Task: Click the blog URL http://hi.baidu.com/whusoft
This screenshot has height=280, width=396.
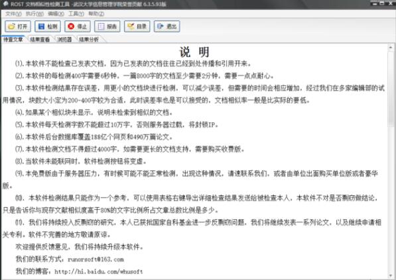Action: coord(99,271)
